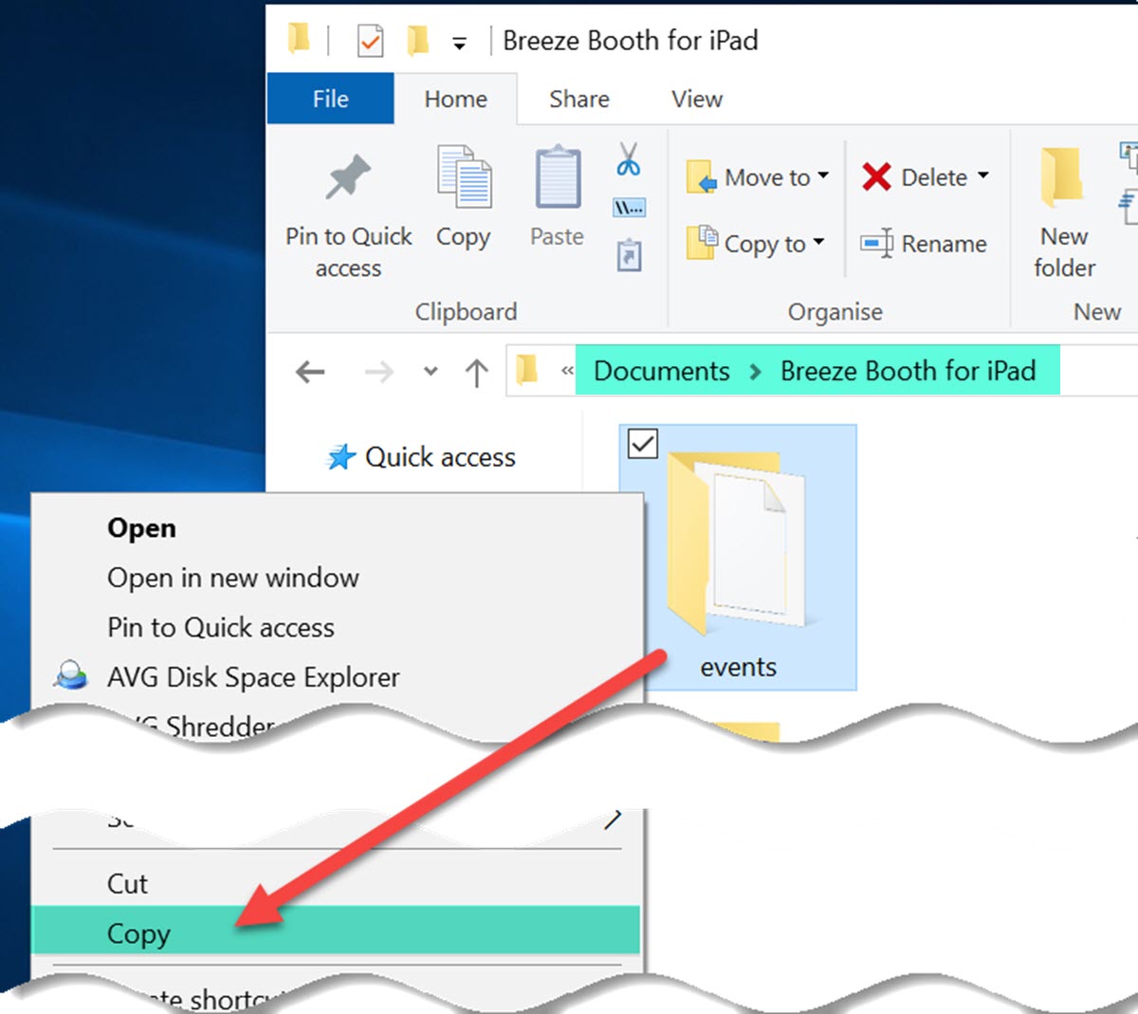Click the Paste shortcut icon in ribbon

point(629,255)
